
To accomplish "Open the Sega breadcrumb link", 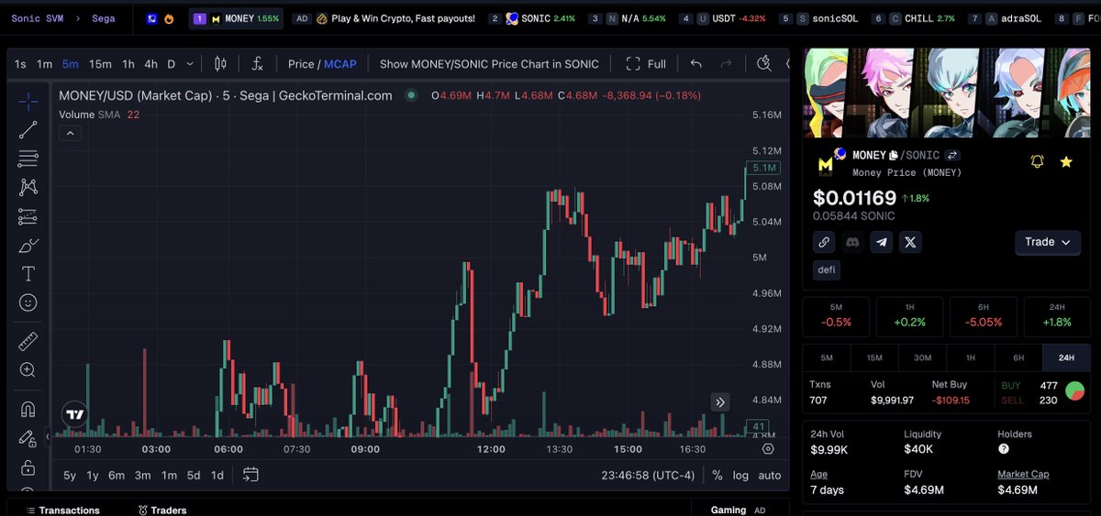I will click(x=103, y=18).
